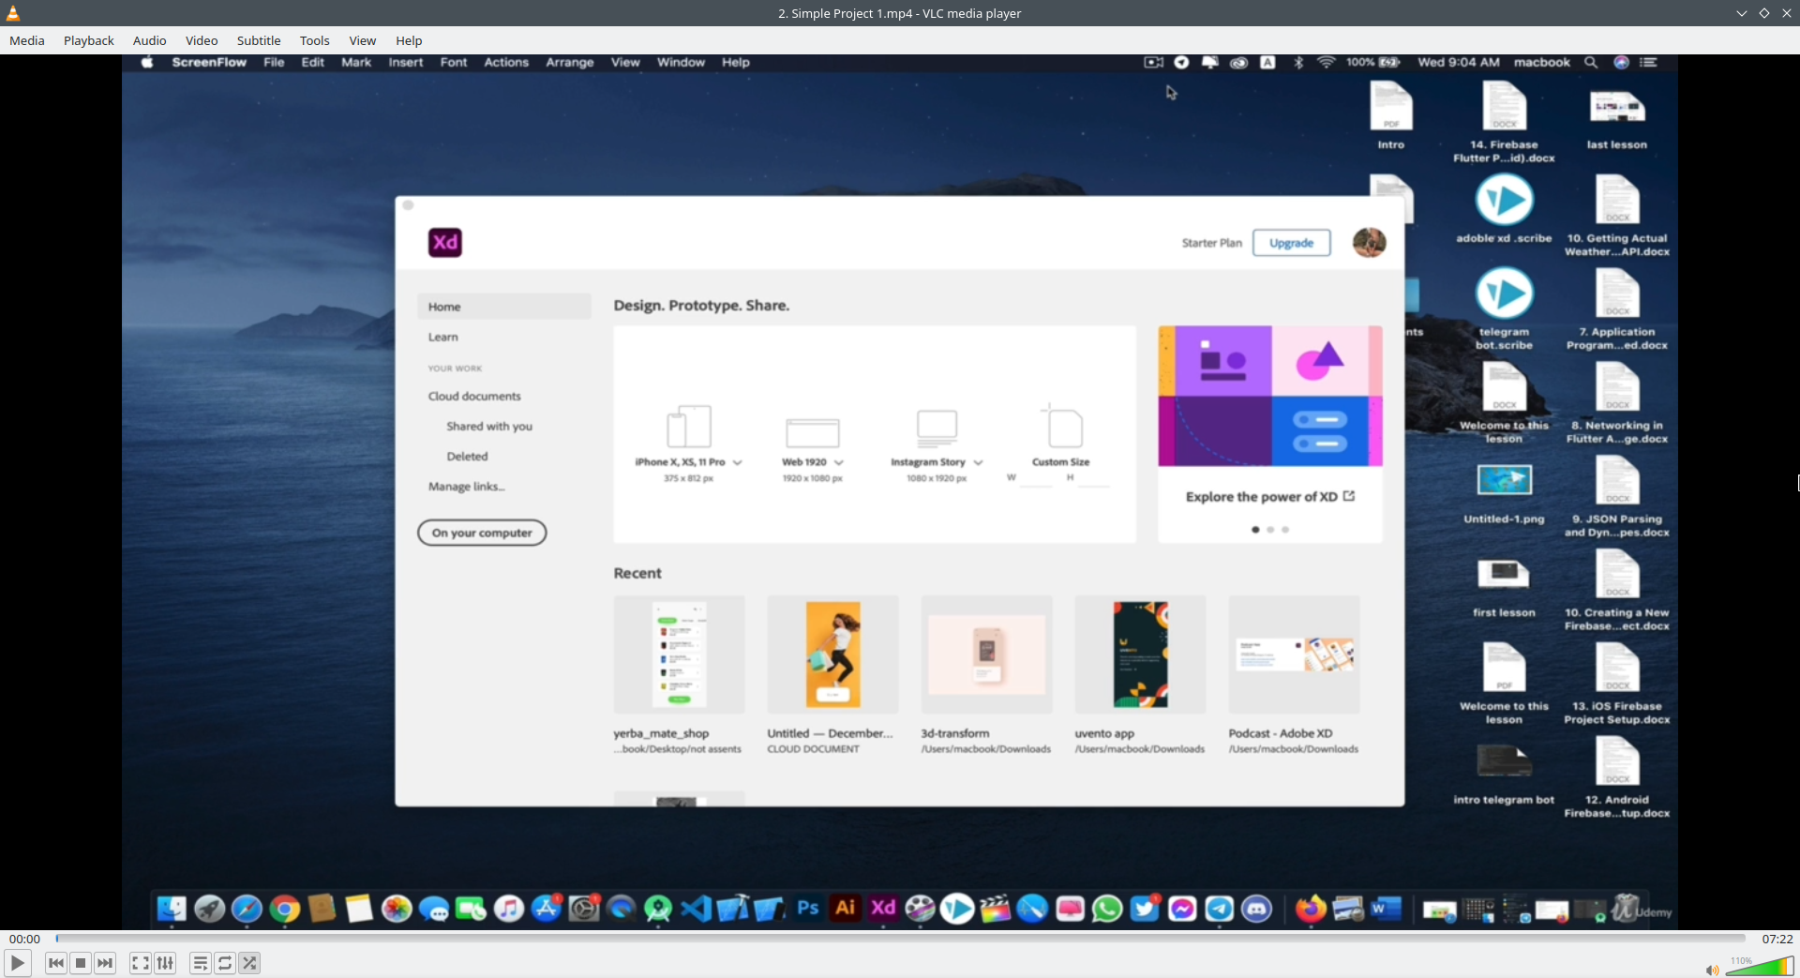This screenshot has height=978, width=1800.
Task: Open the VLC View menu
Action: (x=363, y=40)
